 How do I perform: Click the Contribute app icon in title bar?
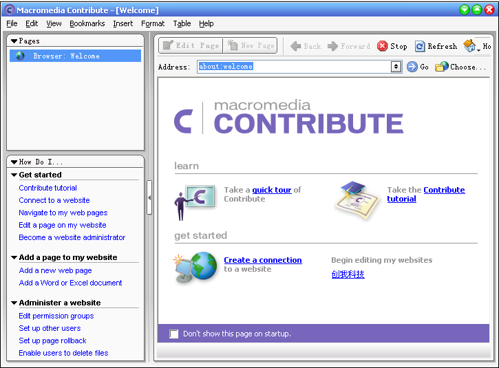(x=9, y=10)
